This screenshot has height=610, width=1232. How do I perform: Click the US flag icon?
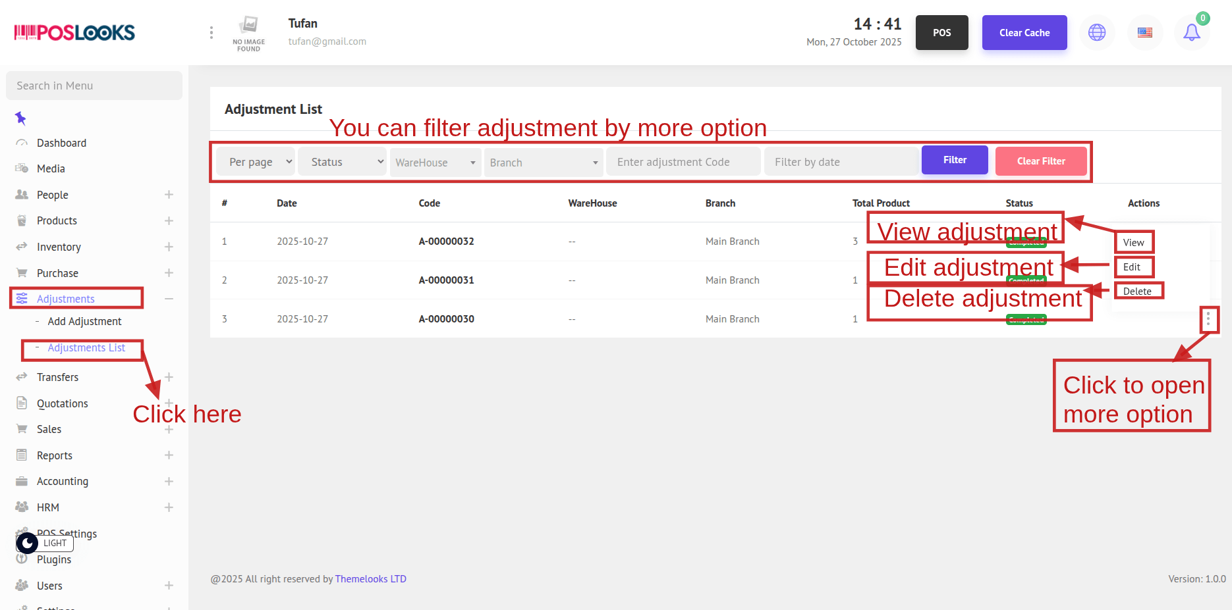coord(1145,32)
